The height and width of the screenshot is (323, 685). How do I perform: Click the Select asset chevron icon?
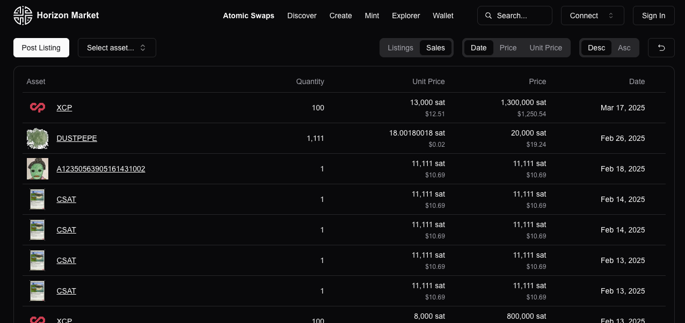tap(143, 48)
